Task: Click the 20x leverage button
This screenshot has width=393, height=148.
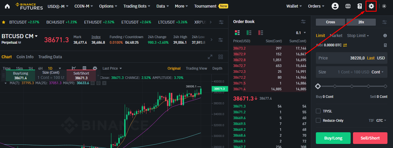Action: click(361, 22)
